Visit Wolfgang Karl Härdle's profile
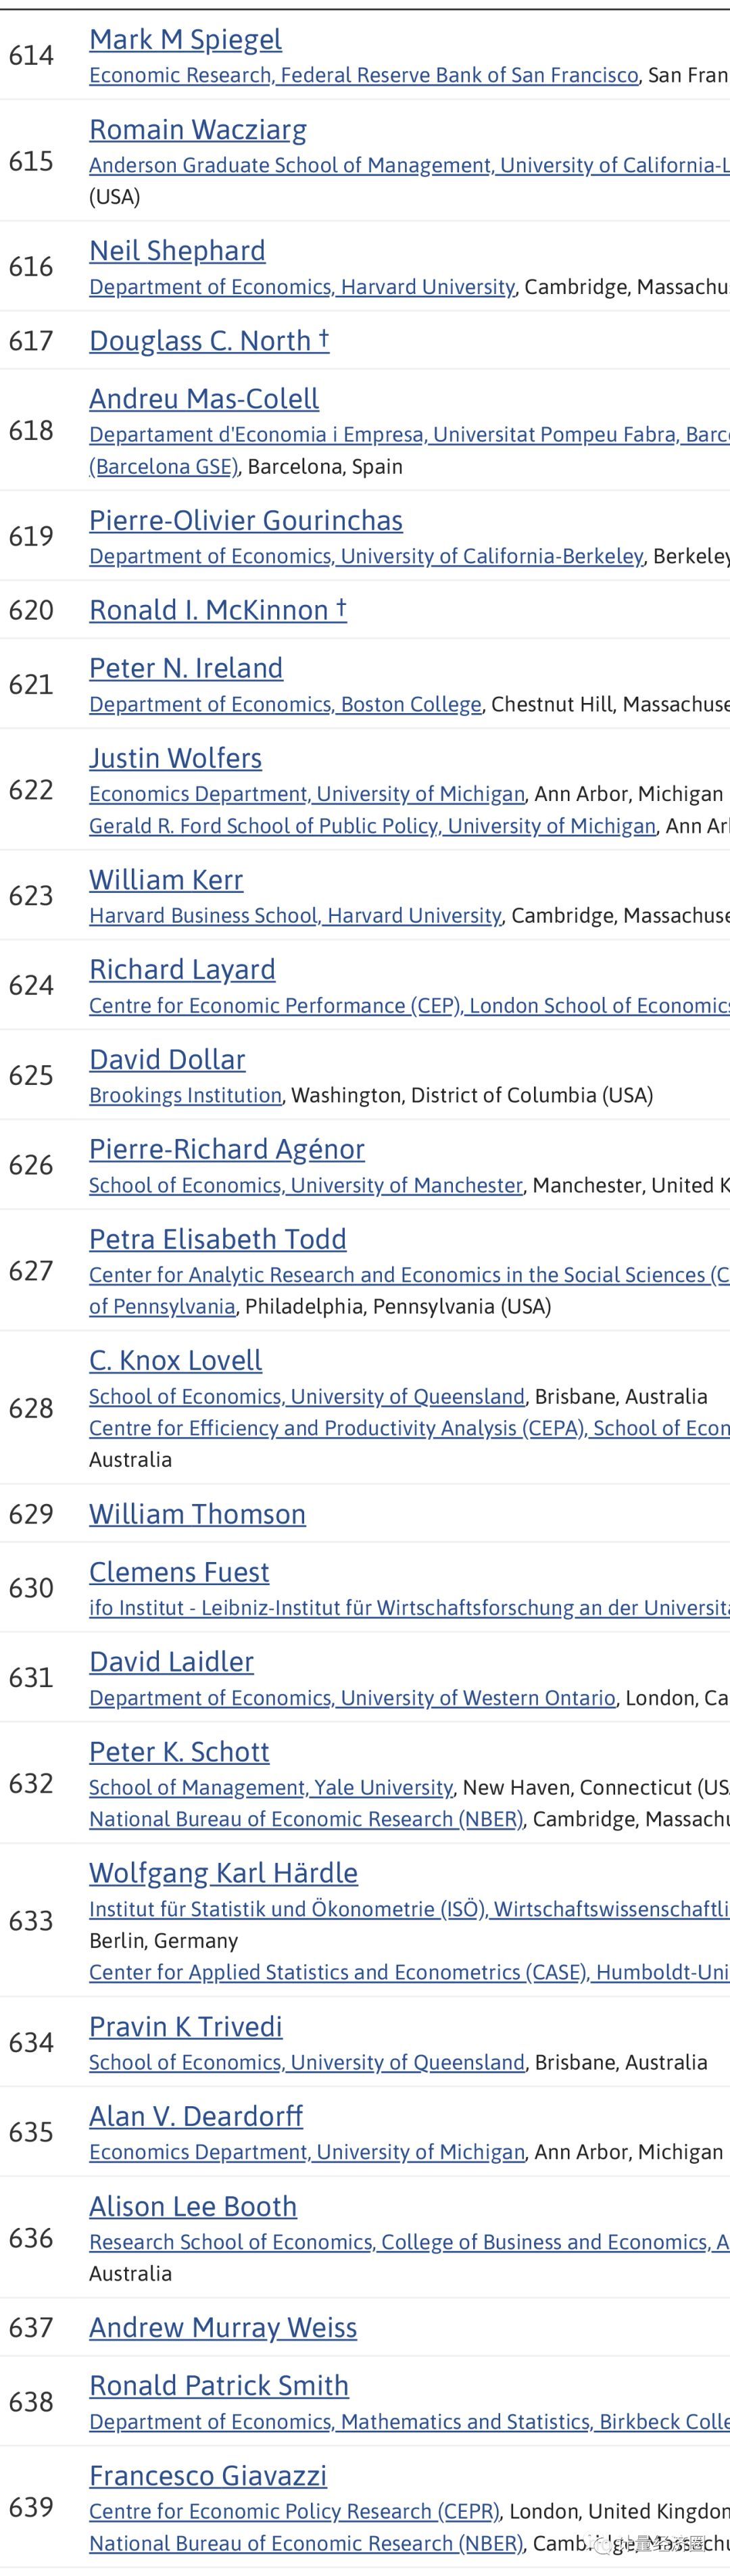The height and width of the screenshot is (2576, 730). [x=223, y=1874]
